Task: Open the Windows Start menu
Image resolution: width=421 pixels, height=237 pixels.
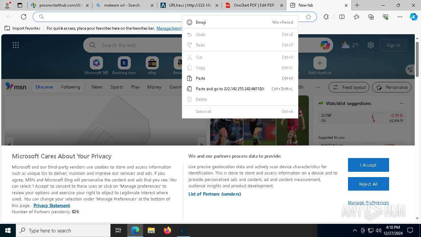Action: point(8,230)
